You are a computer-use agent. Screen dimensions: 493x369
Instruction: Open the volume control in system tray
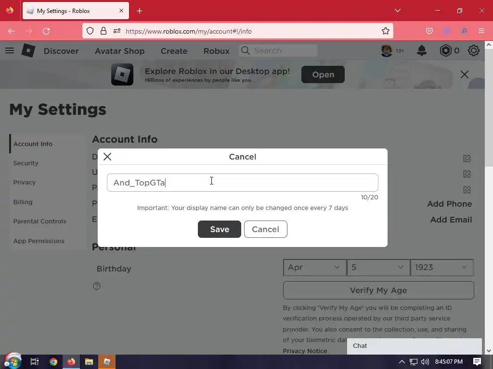[425, 362]
